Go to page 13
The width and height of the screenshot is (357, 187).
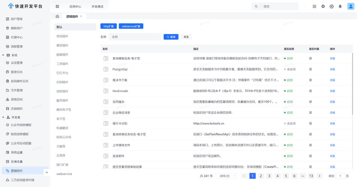311,176
